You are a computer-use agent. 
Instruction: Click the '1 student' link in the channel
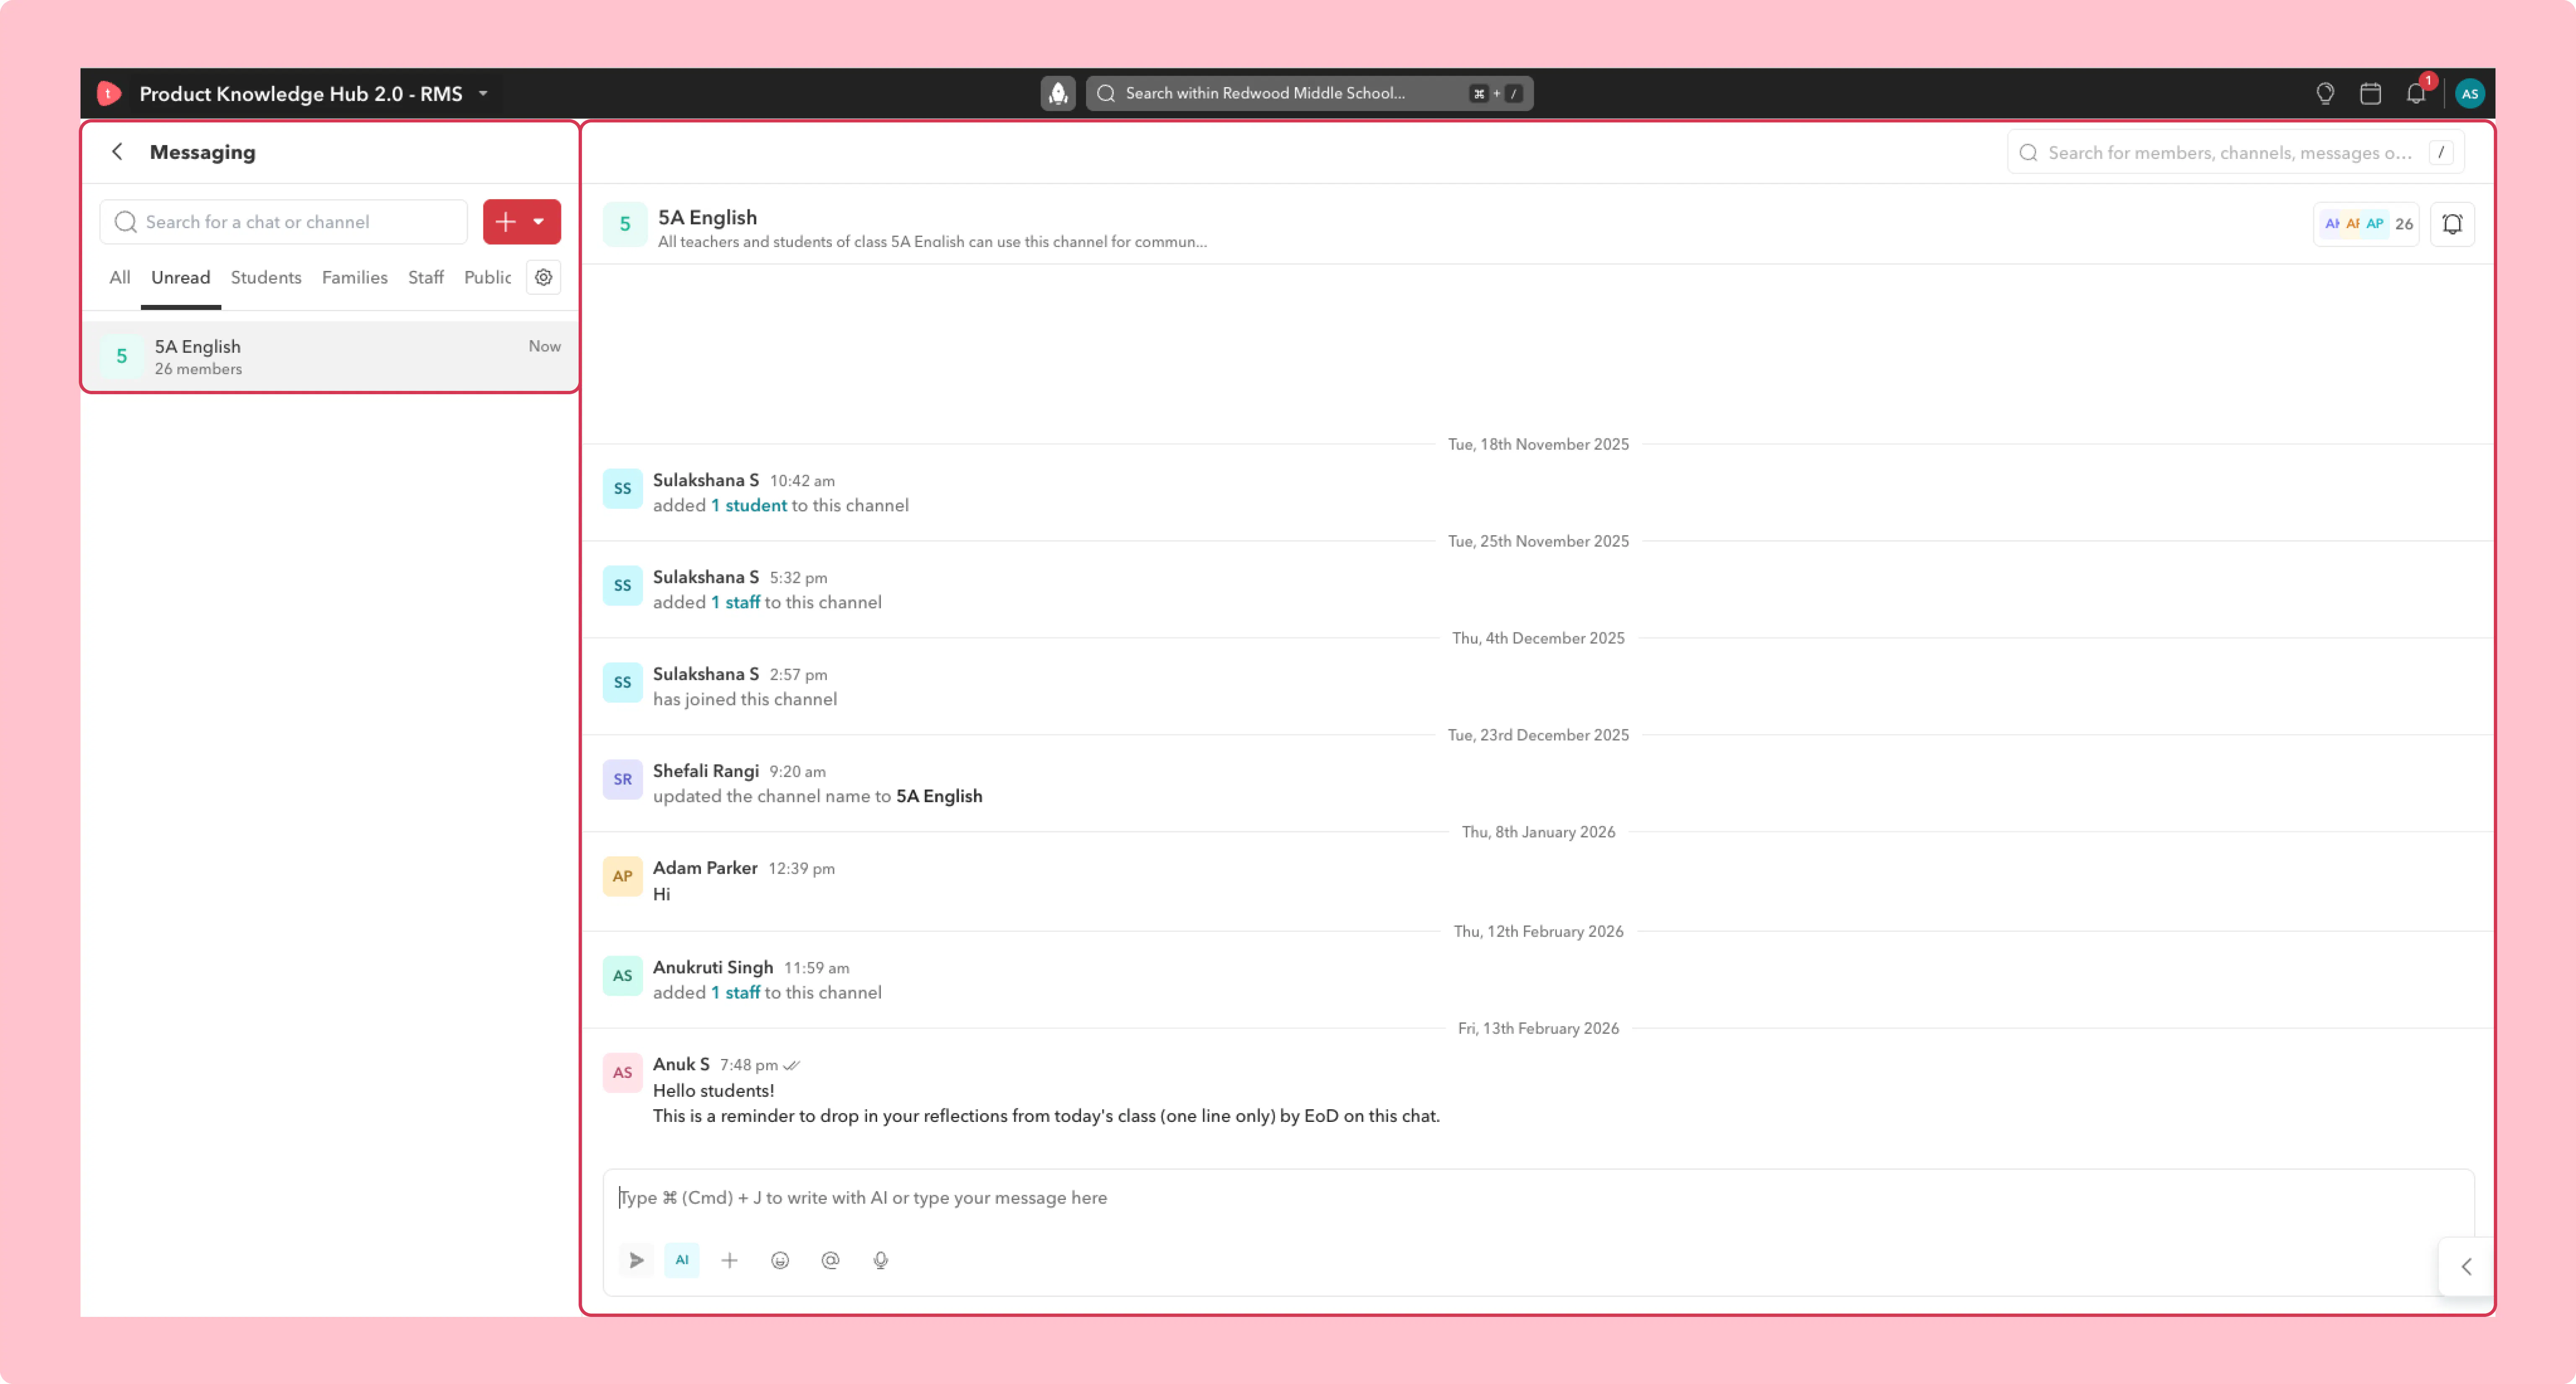click(749, 506)
